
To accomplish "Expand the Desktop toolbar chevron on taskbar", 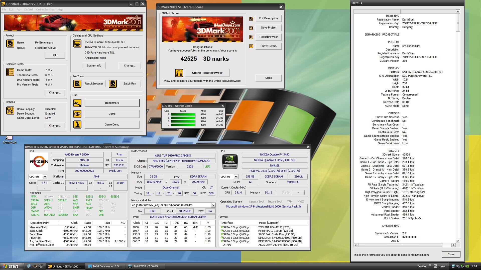I will pos(430,265).
